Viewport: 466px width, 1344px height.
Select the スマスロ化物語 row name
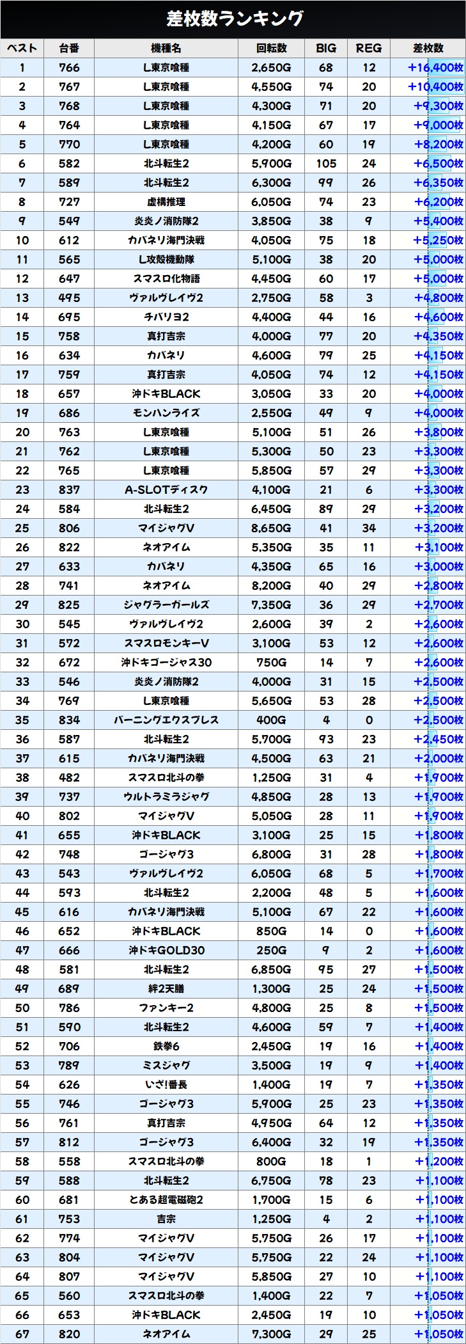click(x=166, y=279)
